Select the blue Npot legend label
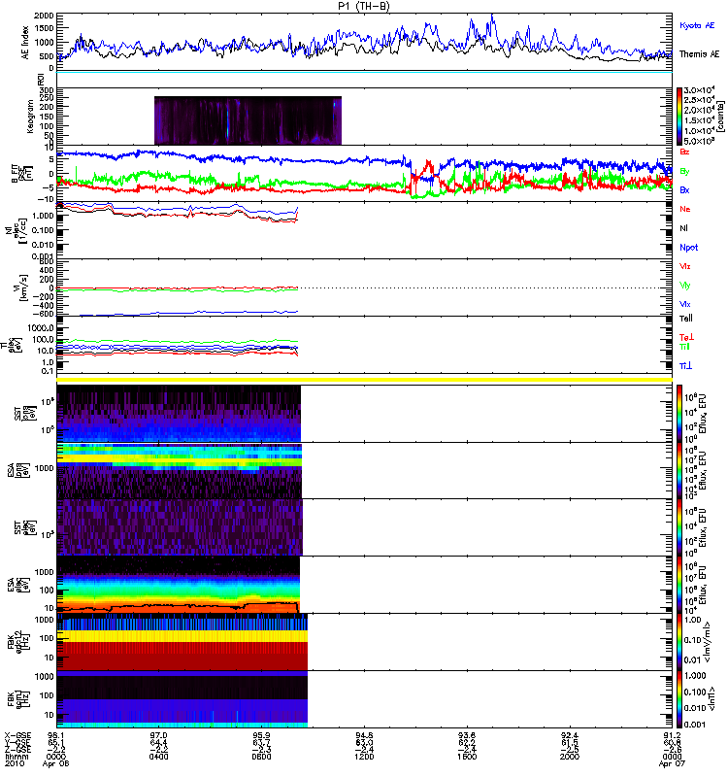 (688, 248)
